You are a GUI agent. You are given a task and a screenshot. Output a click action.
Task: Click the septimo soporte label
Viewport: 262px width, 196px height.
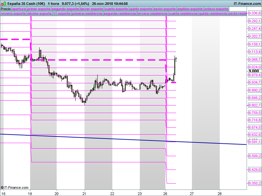pyautogui.click(x=190, y=9)
